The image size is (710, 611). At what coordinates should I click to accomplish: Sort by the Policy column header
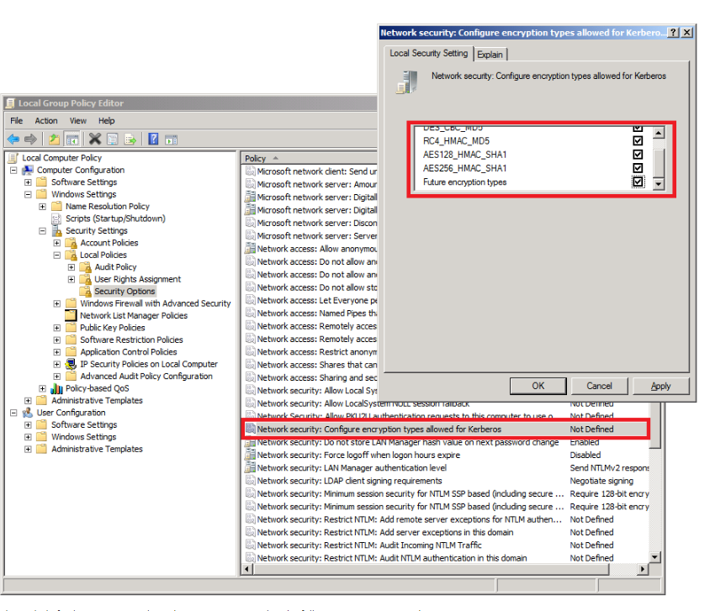point(310,158)
